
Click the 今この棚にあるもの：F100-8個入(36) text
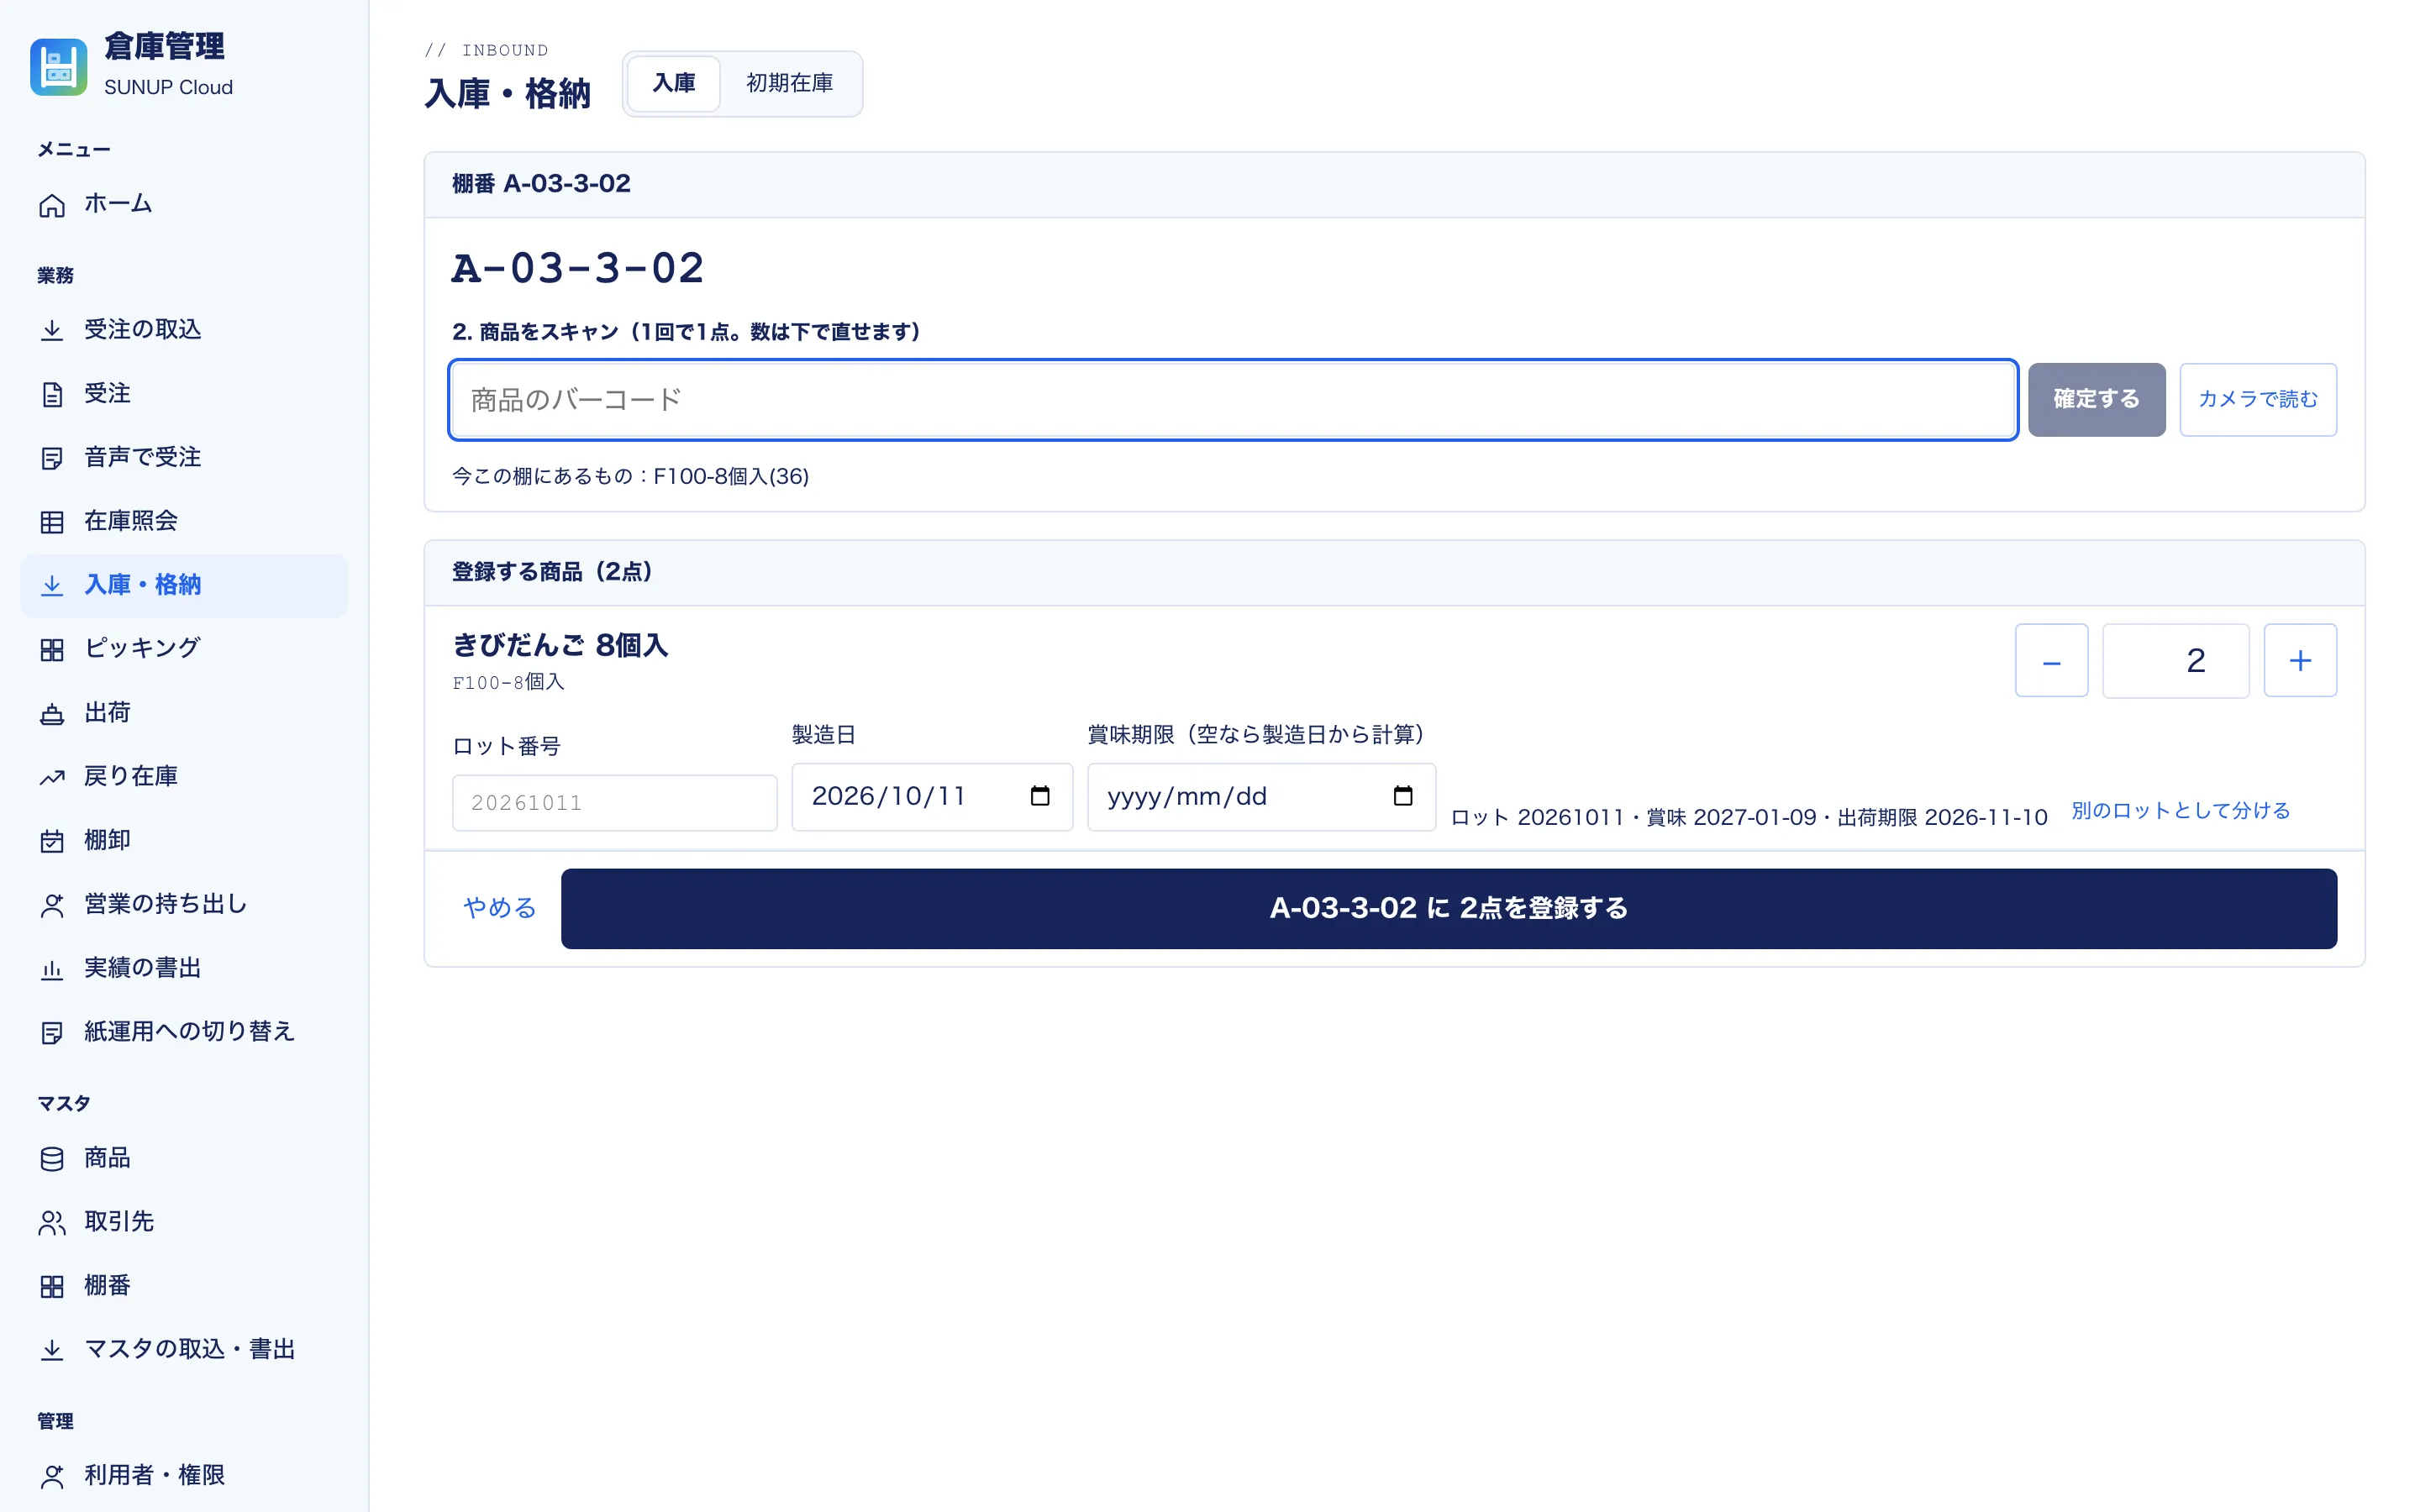(x=630, y=476)
